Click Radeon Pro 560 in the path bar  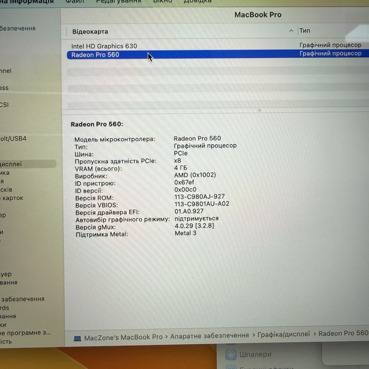coord(343,333)
